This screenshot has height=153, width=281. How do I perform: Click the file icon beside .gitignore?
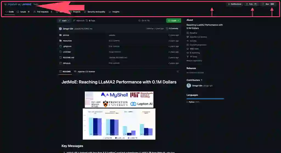60,46
